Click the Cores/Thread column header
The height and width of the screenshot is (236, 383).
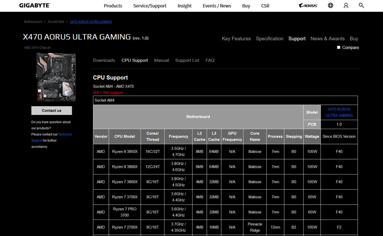(x=153, y=137)
